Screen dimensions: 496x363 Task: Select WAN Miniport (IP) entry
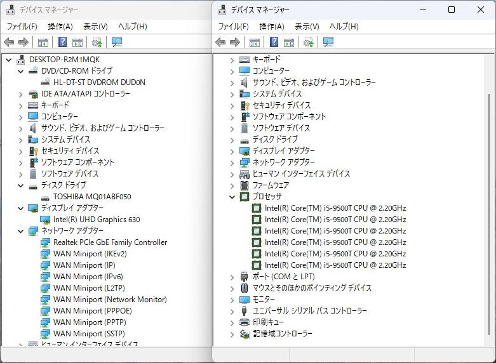(84, 265)
